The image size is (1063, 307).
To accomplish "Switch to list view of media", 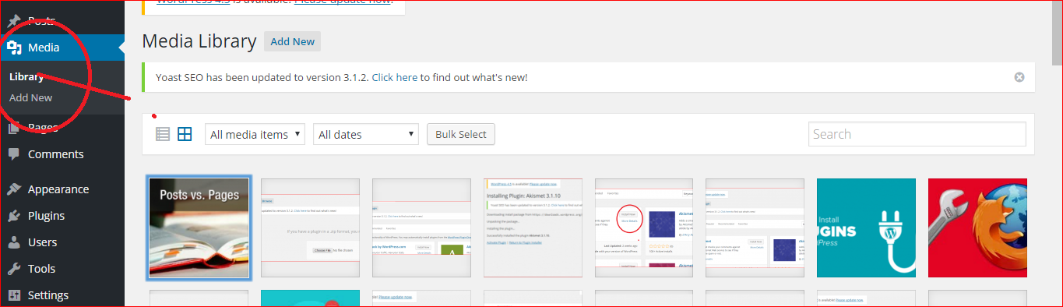I will [x=163, y=134].
